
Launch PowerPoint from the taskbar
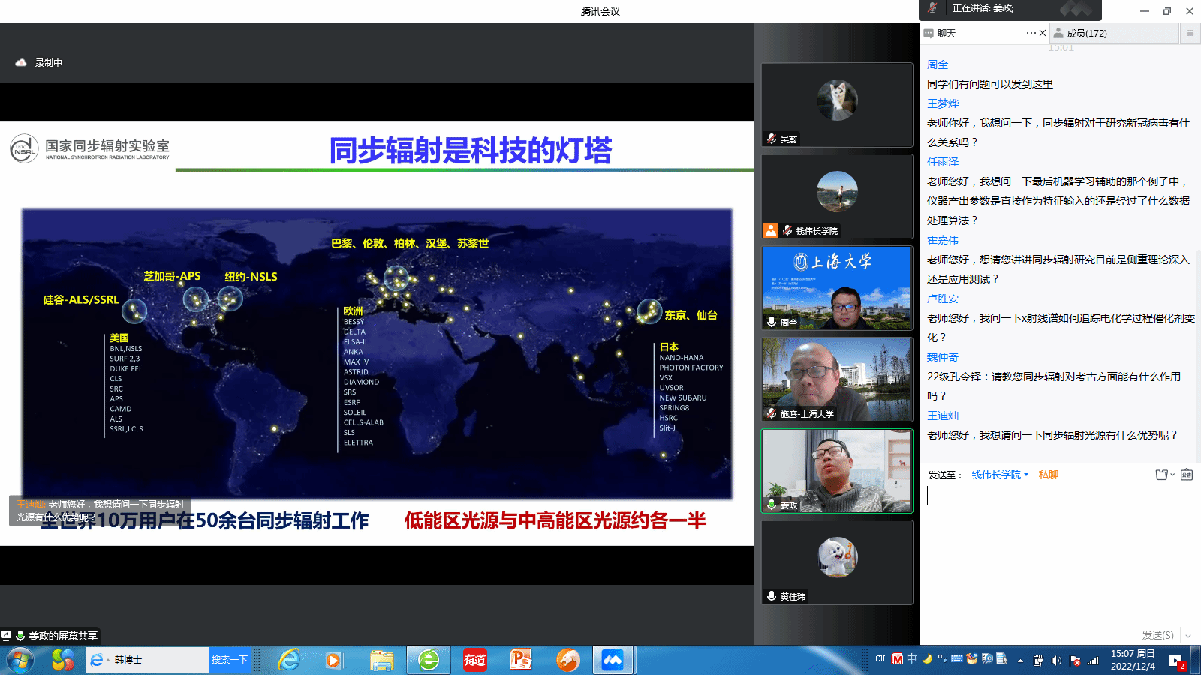(x=521, y=661)
